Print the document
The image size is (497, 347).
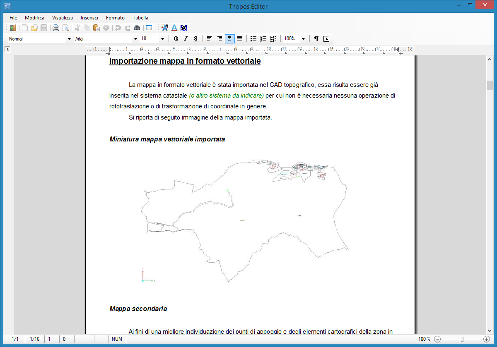tap(56, 28)
